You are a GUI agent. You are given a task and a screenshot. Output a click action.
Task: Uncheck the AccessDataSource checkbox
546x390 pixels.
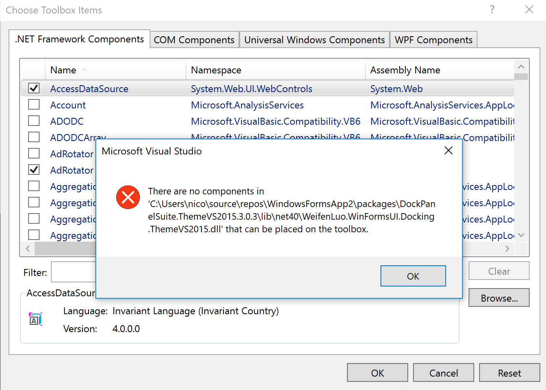point(34,88)
